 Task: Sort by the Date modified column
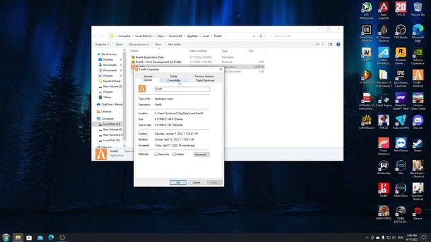198,51
